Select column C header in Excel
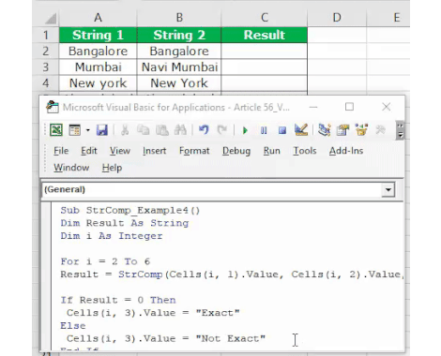Viewport: 441px width, 356px height. point(265,18)
